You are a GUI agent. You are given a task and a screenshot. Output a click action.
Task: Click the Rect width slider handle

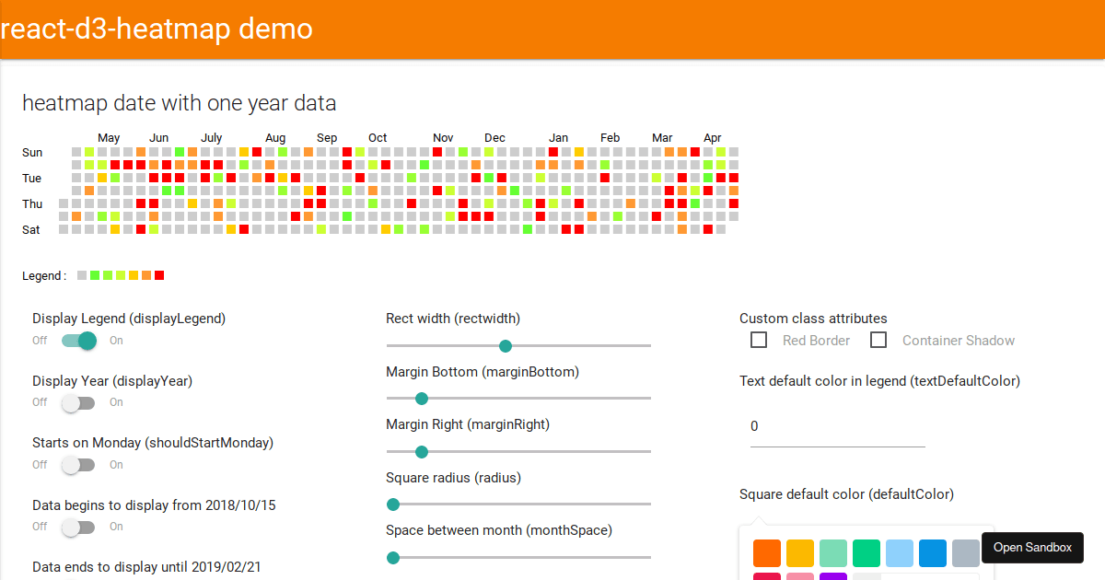pos(505,345)
